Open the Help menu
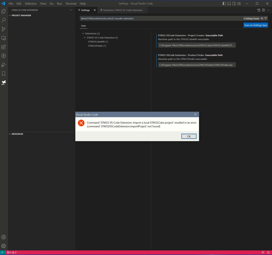 coord(83,4)
